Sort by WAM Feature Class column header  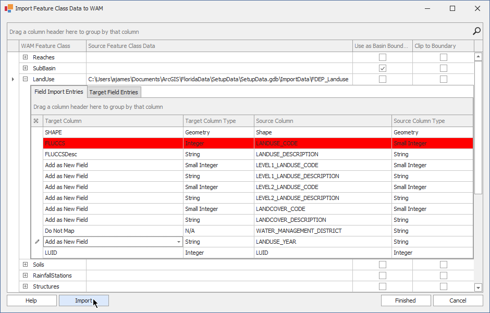pos(53,46)
